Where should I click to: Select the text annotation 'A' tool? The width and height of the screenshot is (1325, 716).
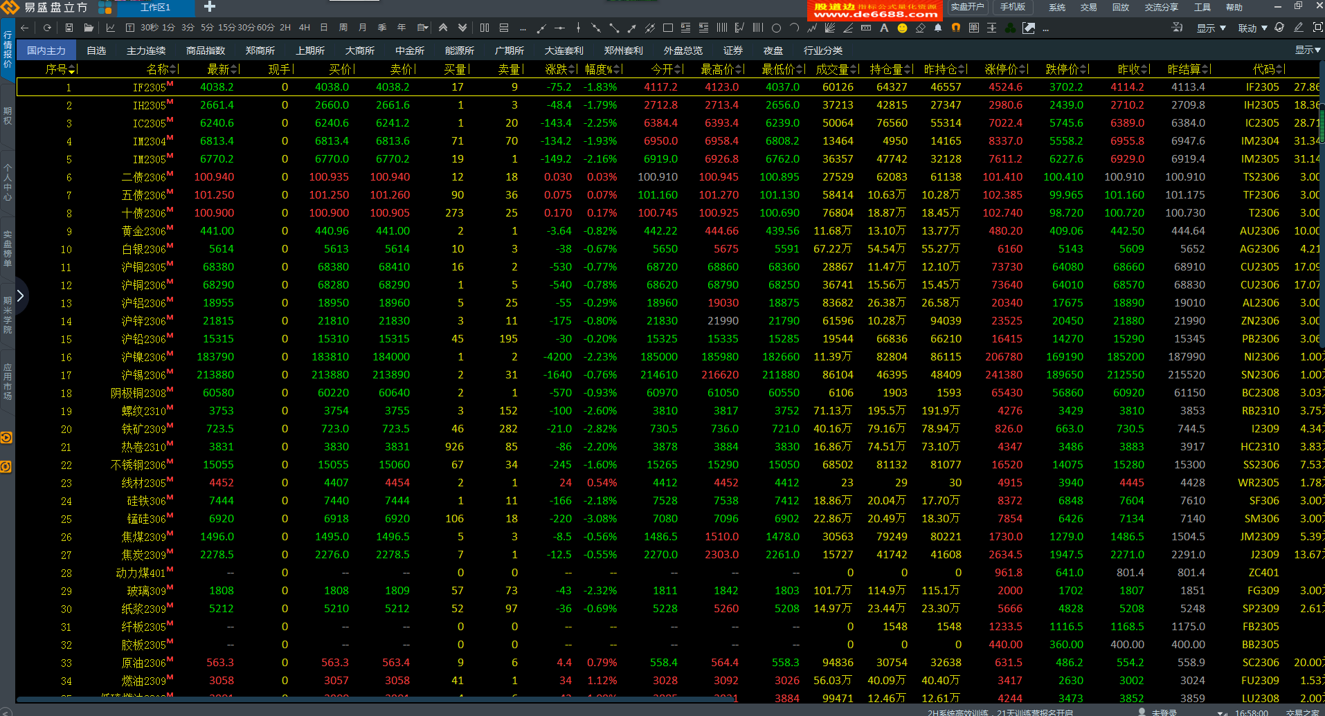[884, 28]
